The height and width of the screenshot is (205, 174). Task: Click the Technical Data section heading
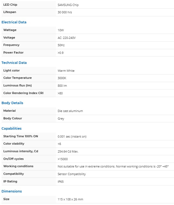[14, 63]
